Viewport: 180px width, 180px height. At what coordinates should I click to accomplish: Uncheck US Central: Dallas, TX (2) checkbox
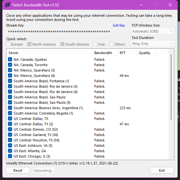point(10,124)
